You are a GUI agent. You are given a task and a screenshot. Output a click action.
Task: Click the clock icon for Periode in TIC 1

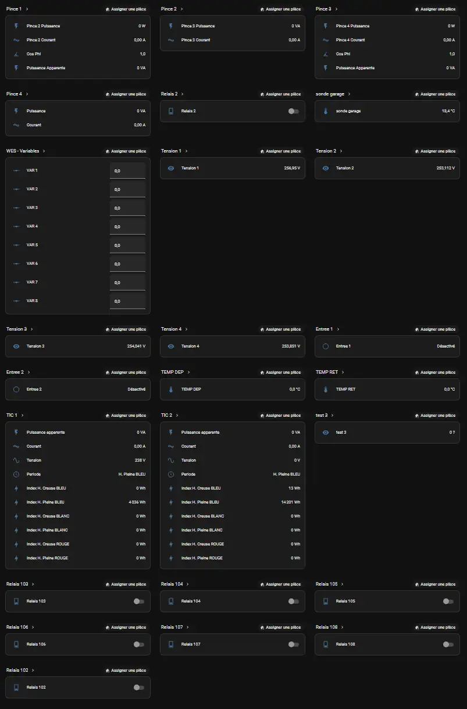(16, 474)
